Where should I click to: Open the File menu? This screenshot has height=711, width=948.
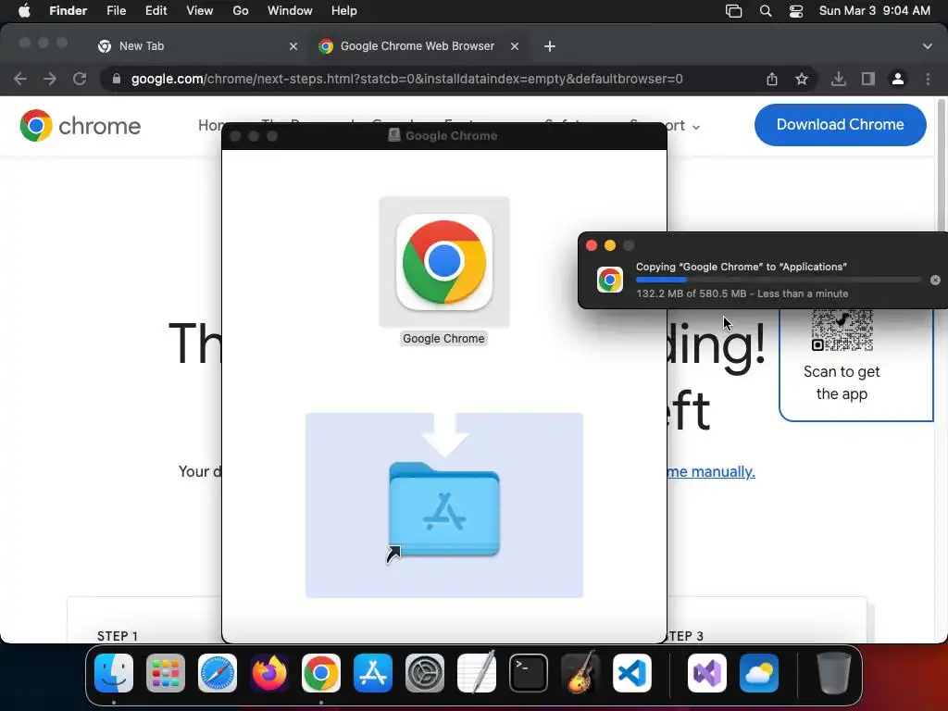[116, 11]
